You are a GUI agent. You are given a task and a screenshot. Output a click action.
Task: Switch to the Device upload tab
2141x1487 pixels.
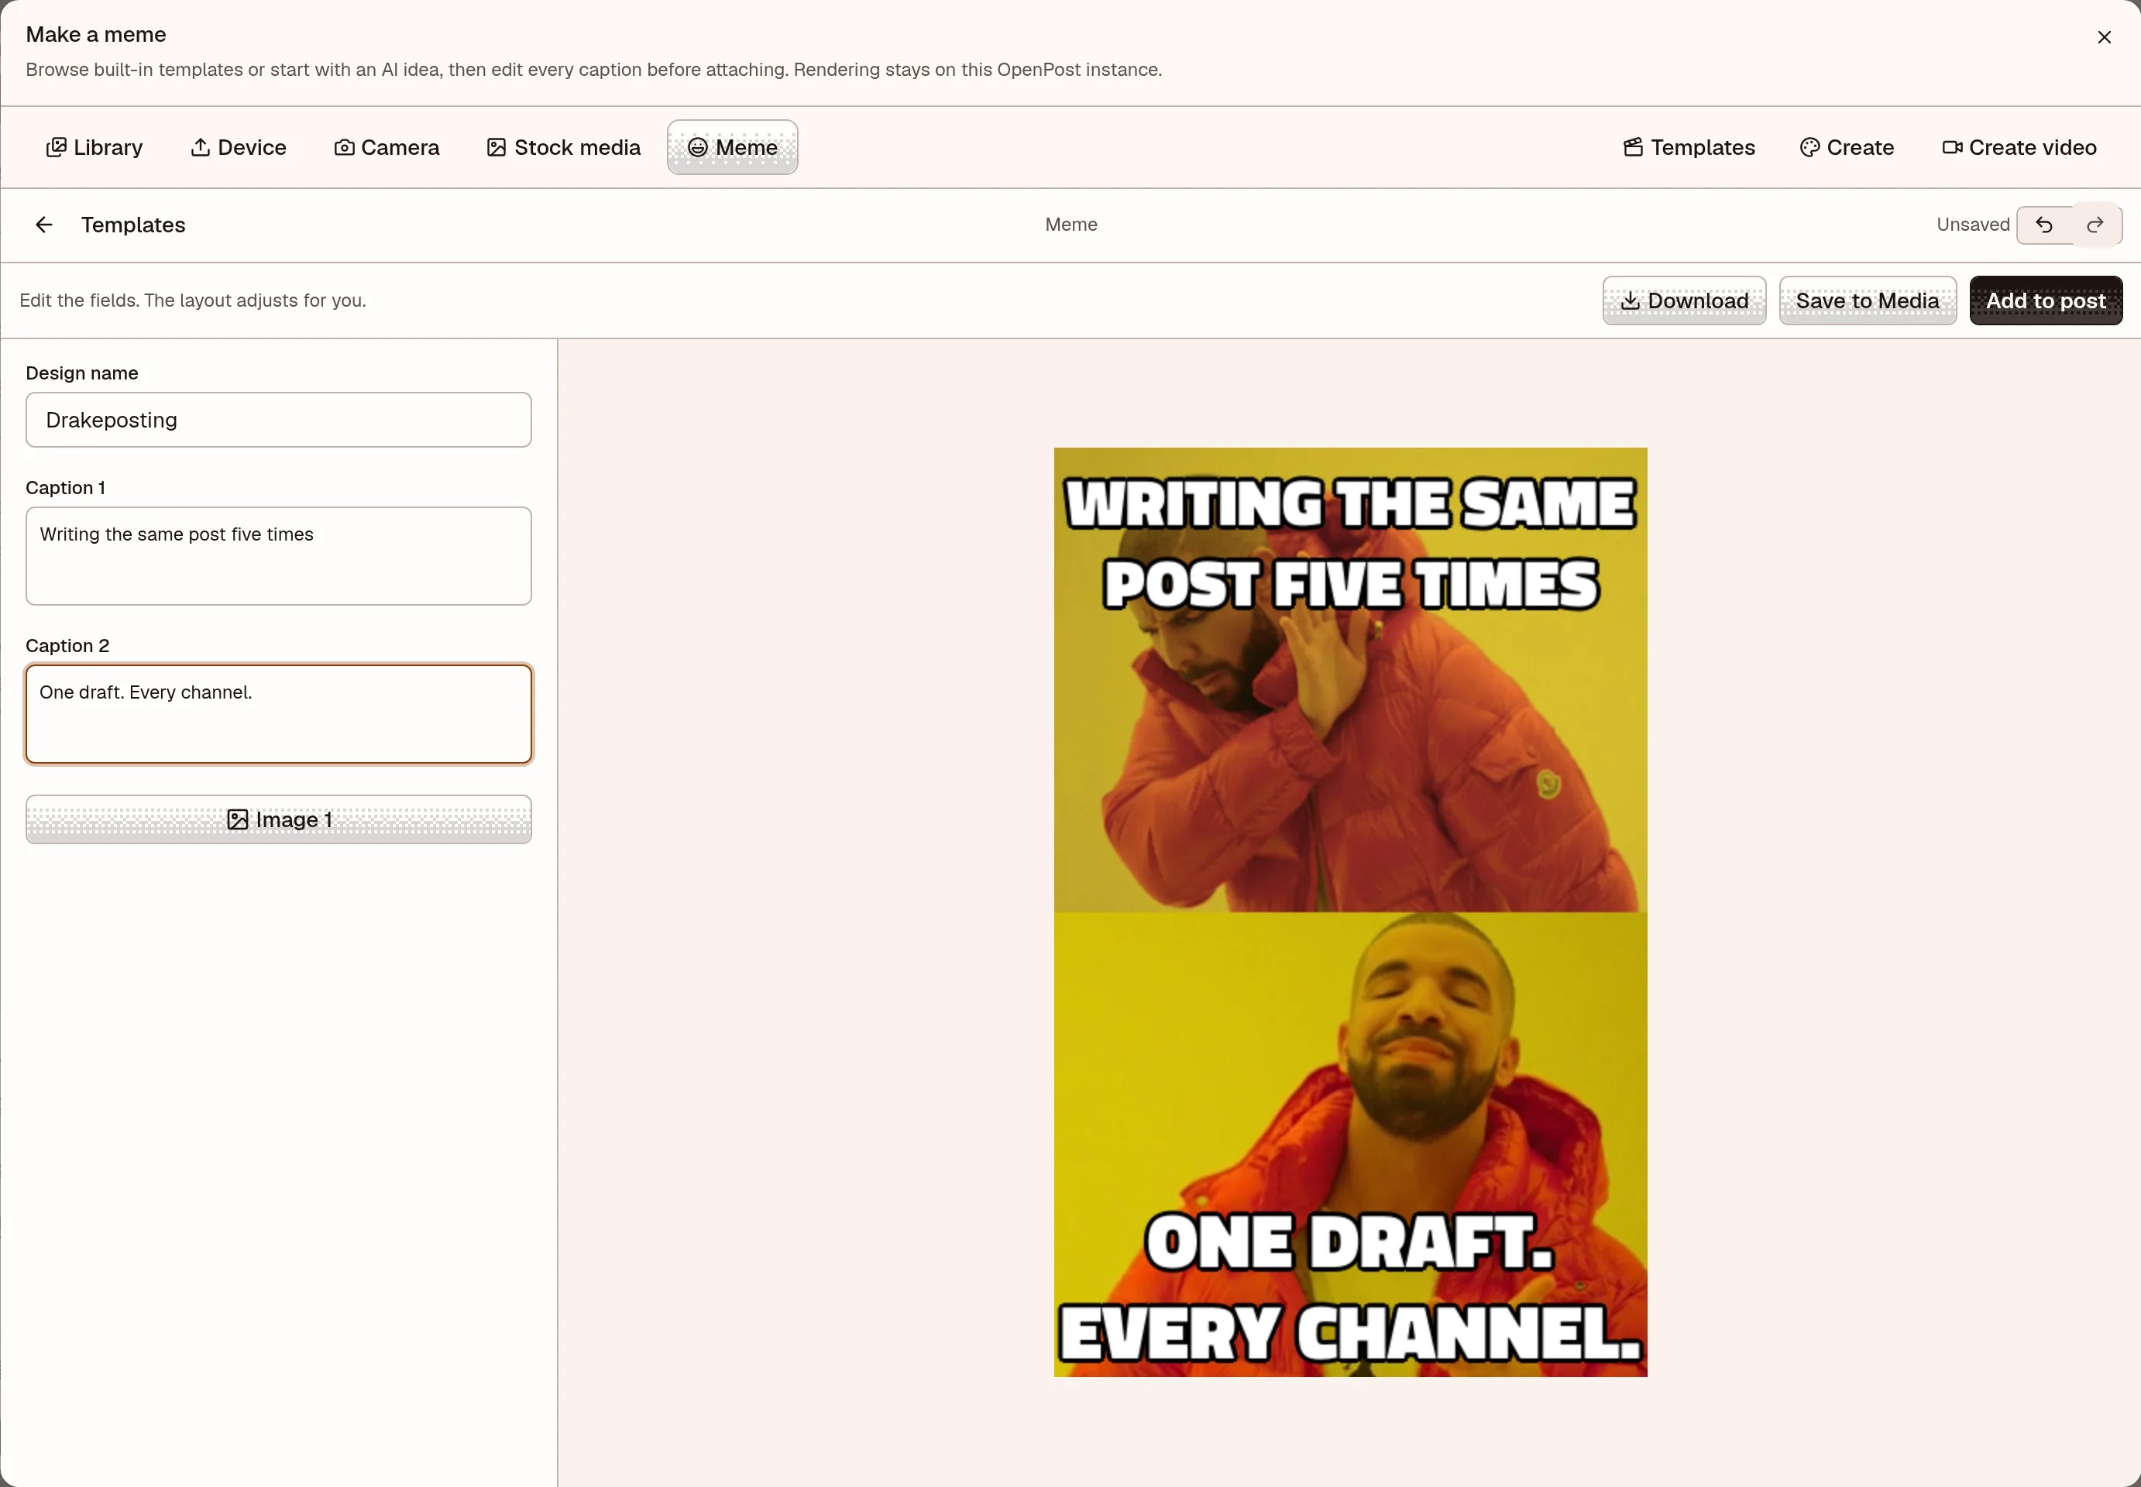pyautogui.click(x=239, y=147)
